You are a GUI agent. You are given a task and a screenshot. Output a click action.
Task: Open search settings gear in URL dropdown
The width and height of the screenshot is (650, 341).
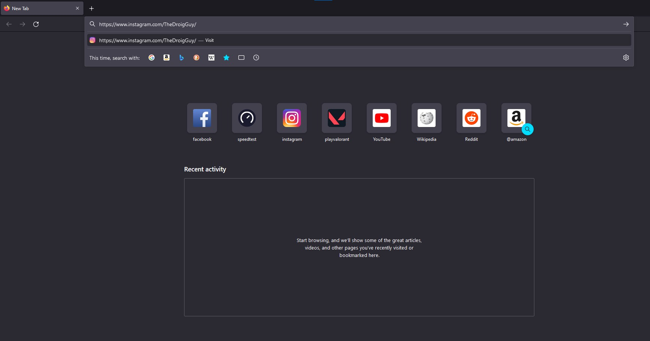(626, 58)
